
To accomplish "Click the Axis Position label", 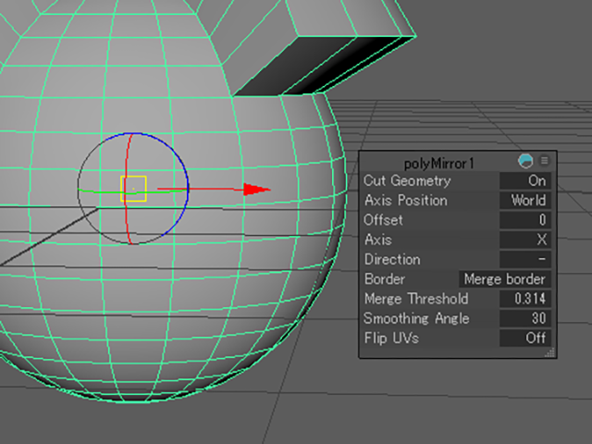I will (x=406, y=201).
